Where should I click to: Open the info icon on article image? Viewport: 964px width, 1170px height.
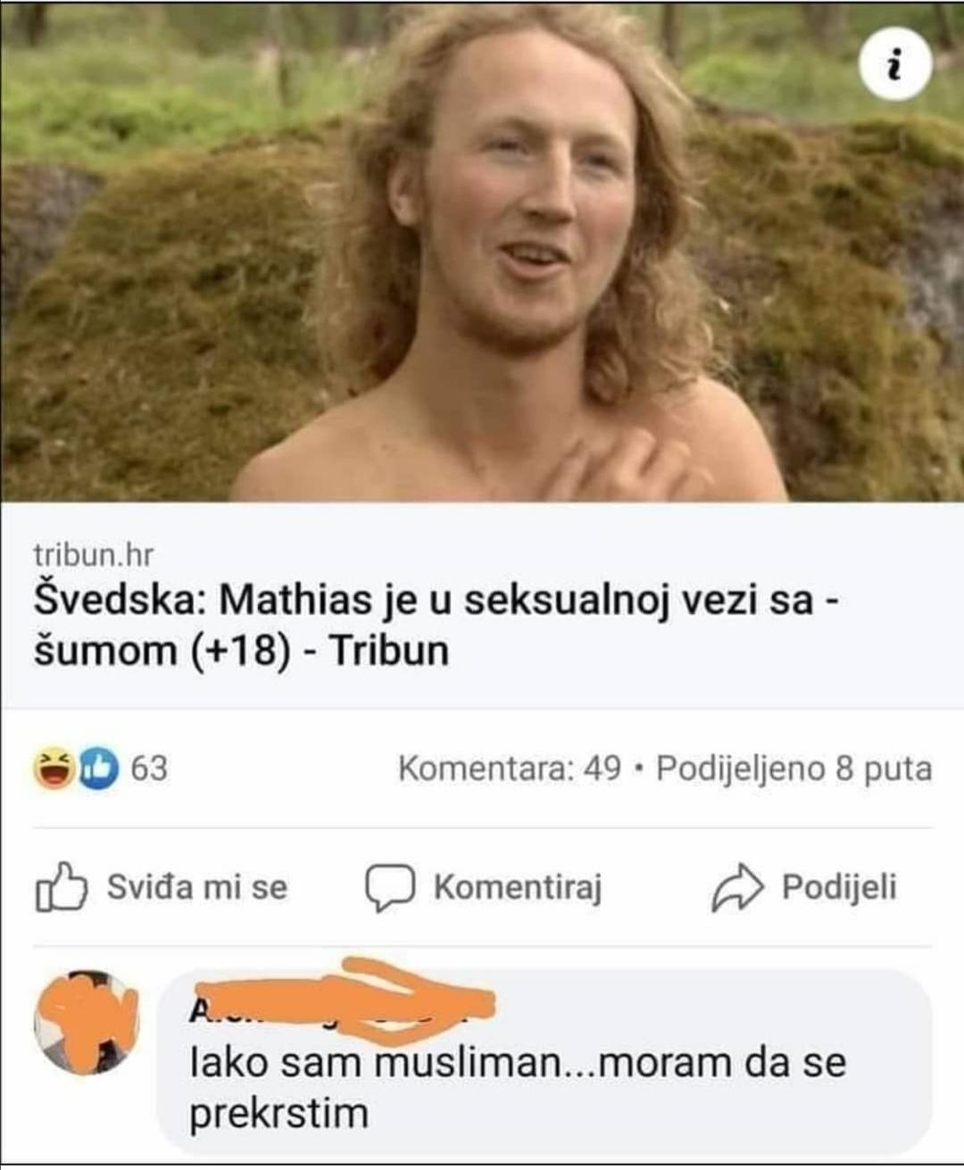(x=895, y=65)
